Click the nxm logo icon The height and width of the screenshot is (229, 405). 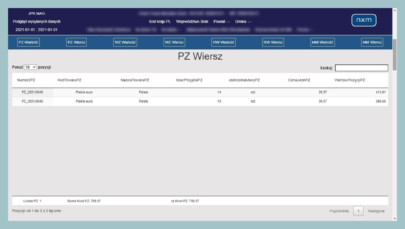(x=364, y=20)
